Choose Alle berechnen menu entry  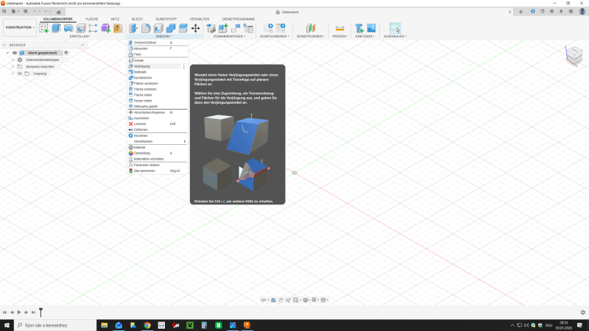point(158,171)
